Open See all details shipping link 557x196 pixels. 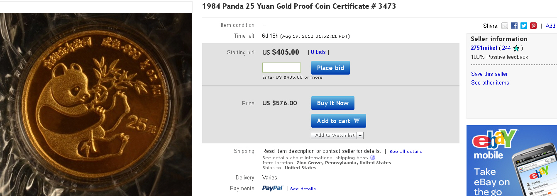point(406,152)
